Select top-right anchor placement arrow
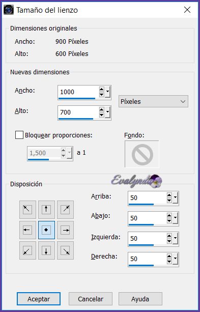This screenshot has width=200, height=312. (x=65, y=210)
